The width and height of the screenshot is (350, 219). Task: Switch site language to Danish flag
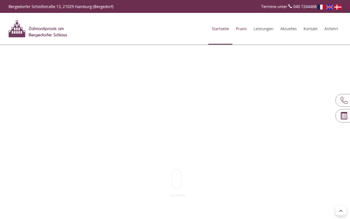point(338,7)
